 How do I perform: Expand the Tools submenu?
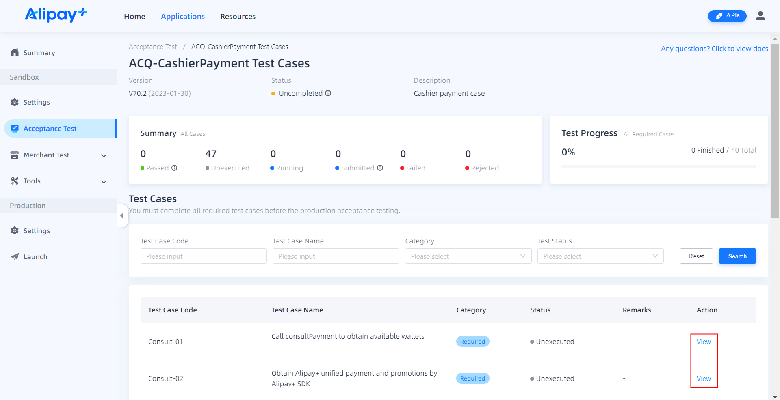tap(104, 181)
